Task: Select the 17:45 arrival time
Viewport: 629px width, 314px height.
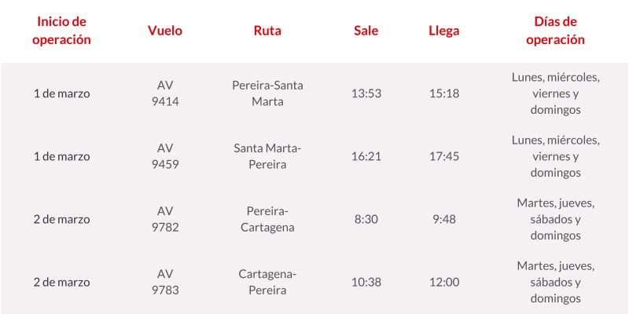Action: point(444,156)
